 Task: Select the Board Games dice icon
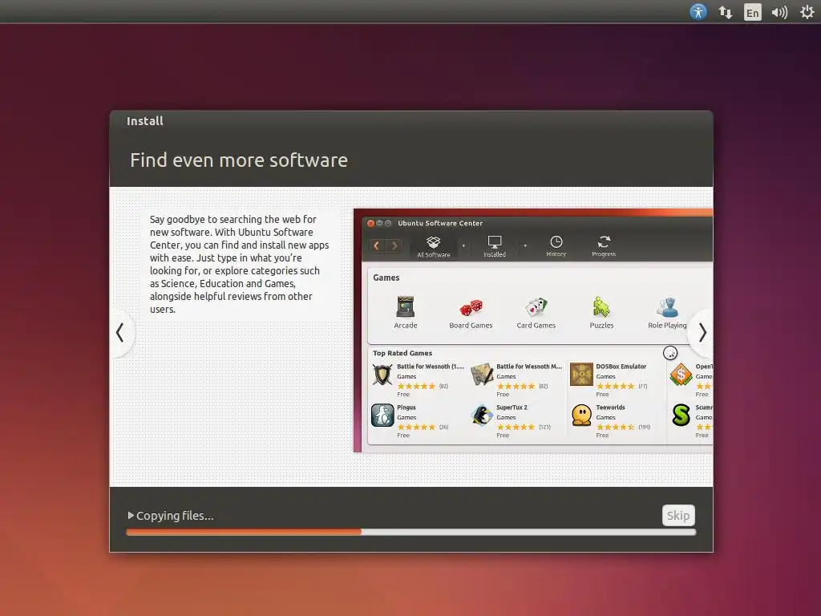coord(471,307)
